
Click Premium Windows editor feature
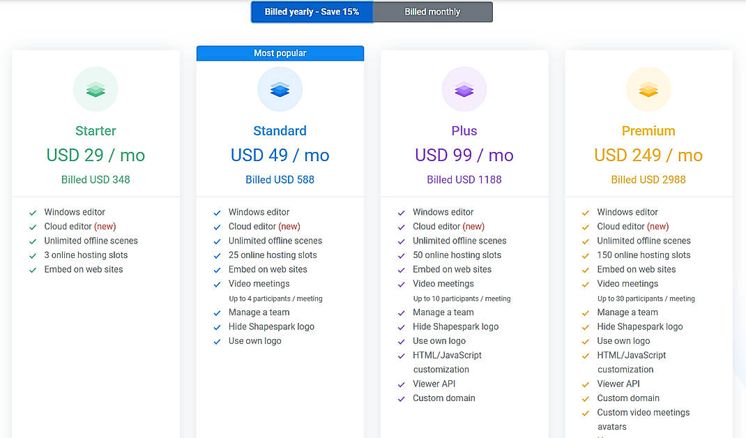tap(627, 212)
